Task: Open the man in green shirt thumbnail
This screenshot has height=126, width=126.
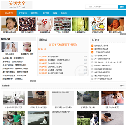Action: pyautogui.click(x=14, y=118)
